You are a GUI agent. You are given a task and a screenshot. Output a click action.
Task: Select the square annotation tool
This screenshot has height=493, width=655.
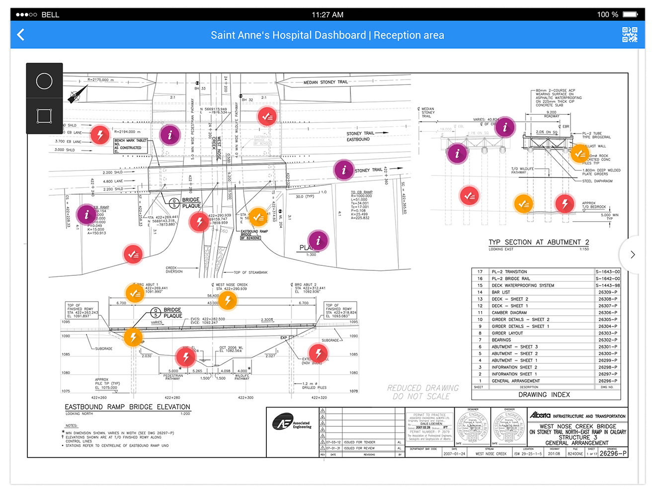[44, 116]
